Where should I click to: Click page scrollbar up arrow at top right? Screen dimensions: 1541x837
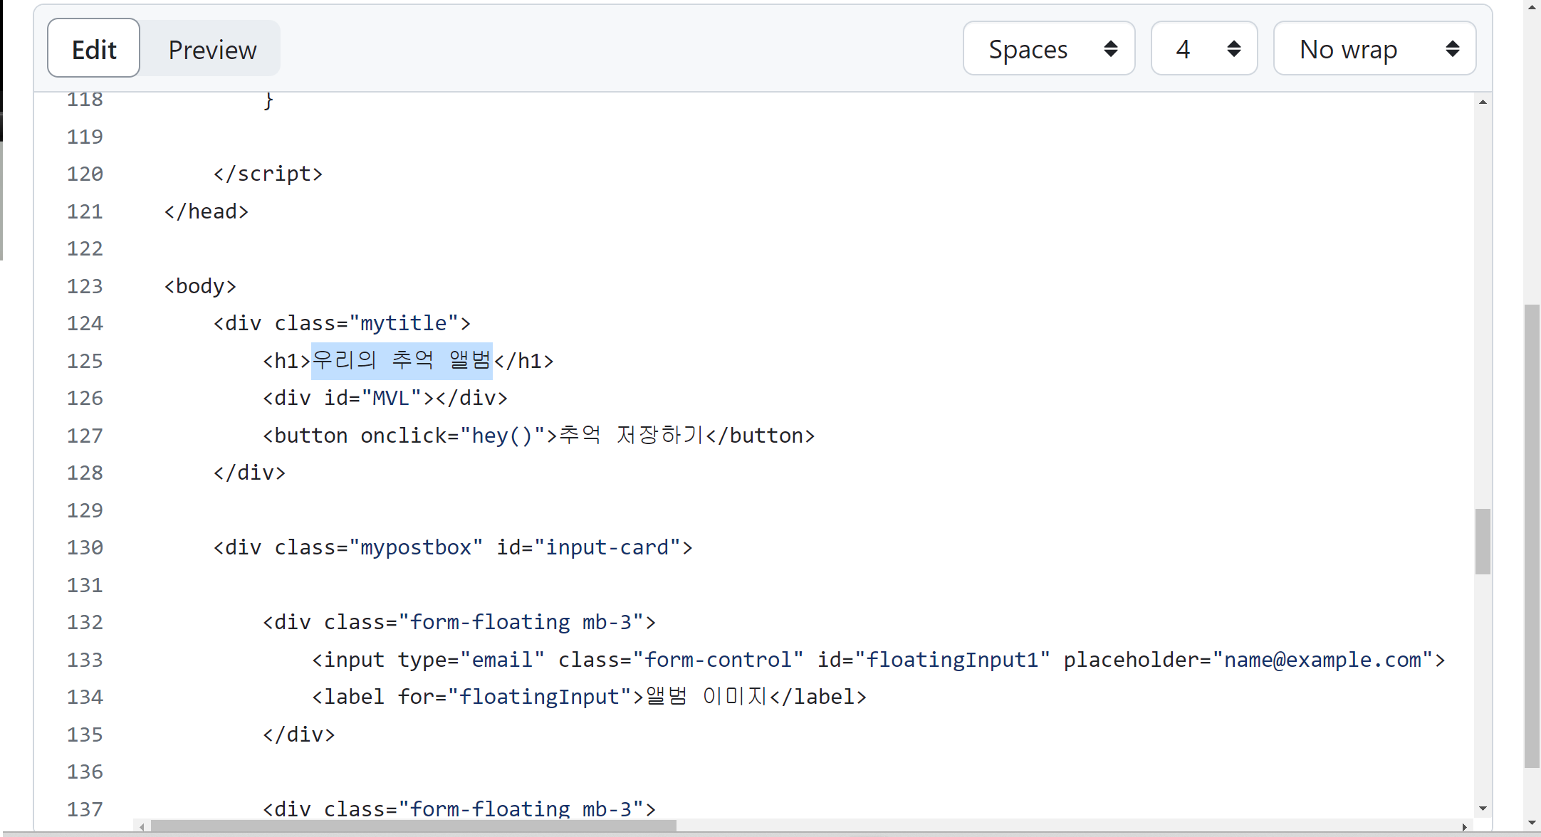click(x=1532, y=6)
